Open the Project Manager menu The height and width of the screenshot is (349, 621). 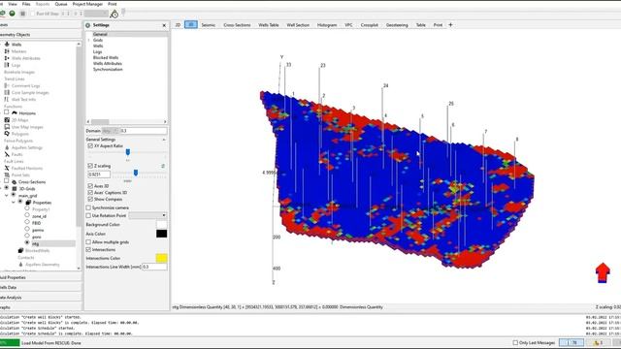[x=87, y=4]
